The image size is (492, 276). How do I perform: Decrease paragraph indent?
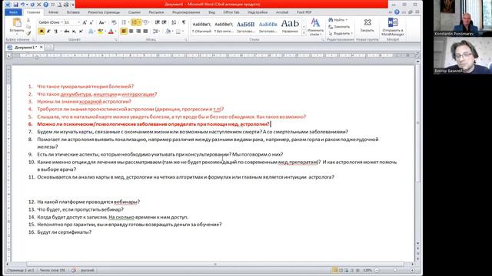click(157, 22)
